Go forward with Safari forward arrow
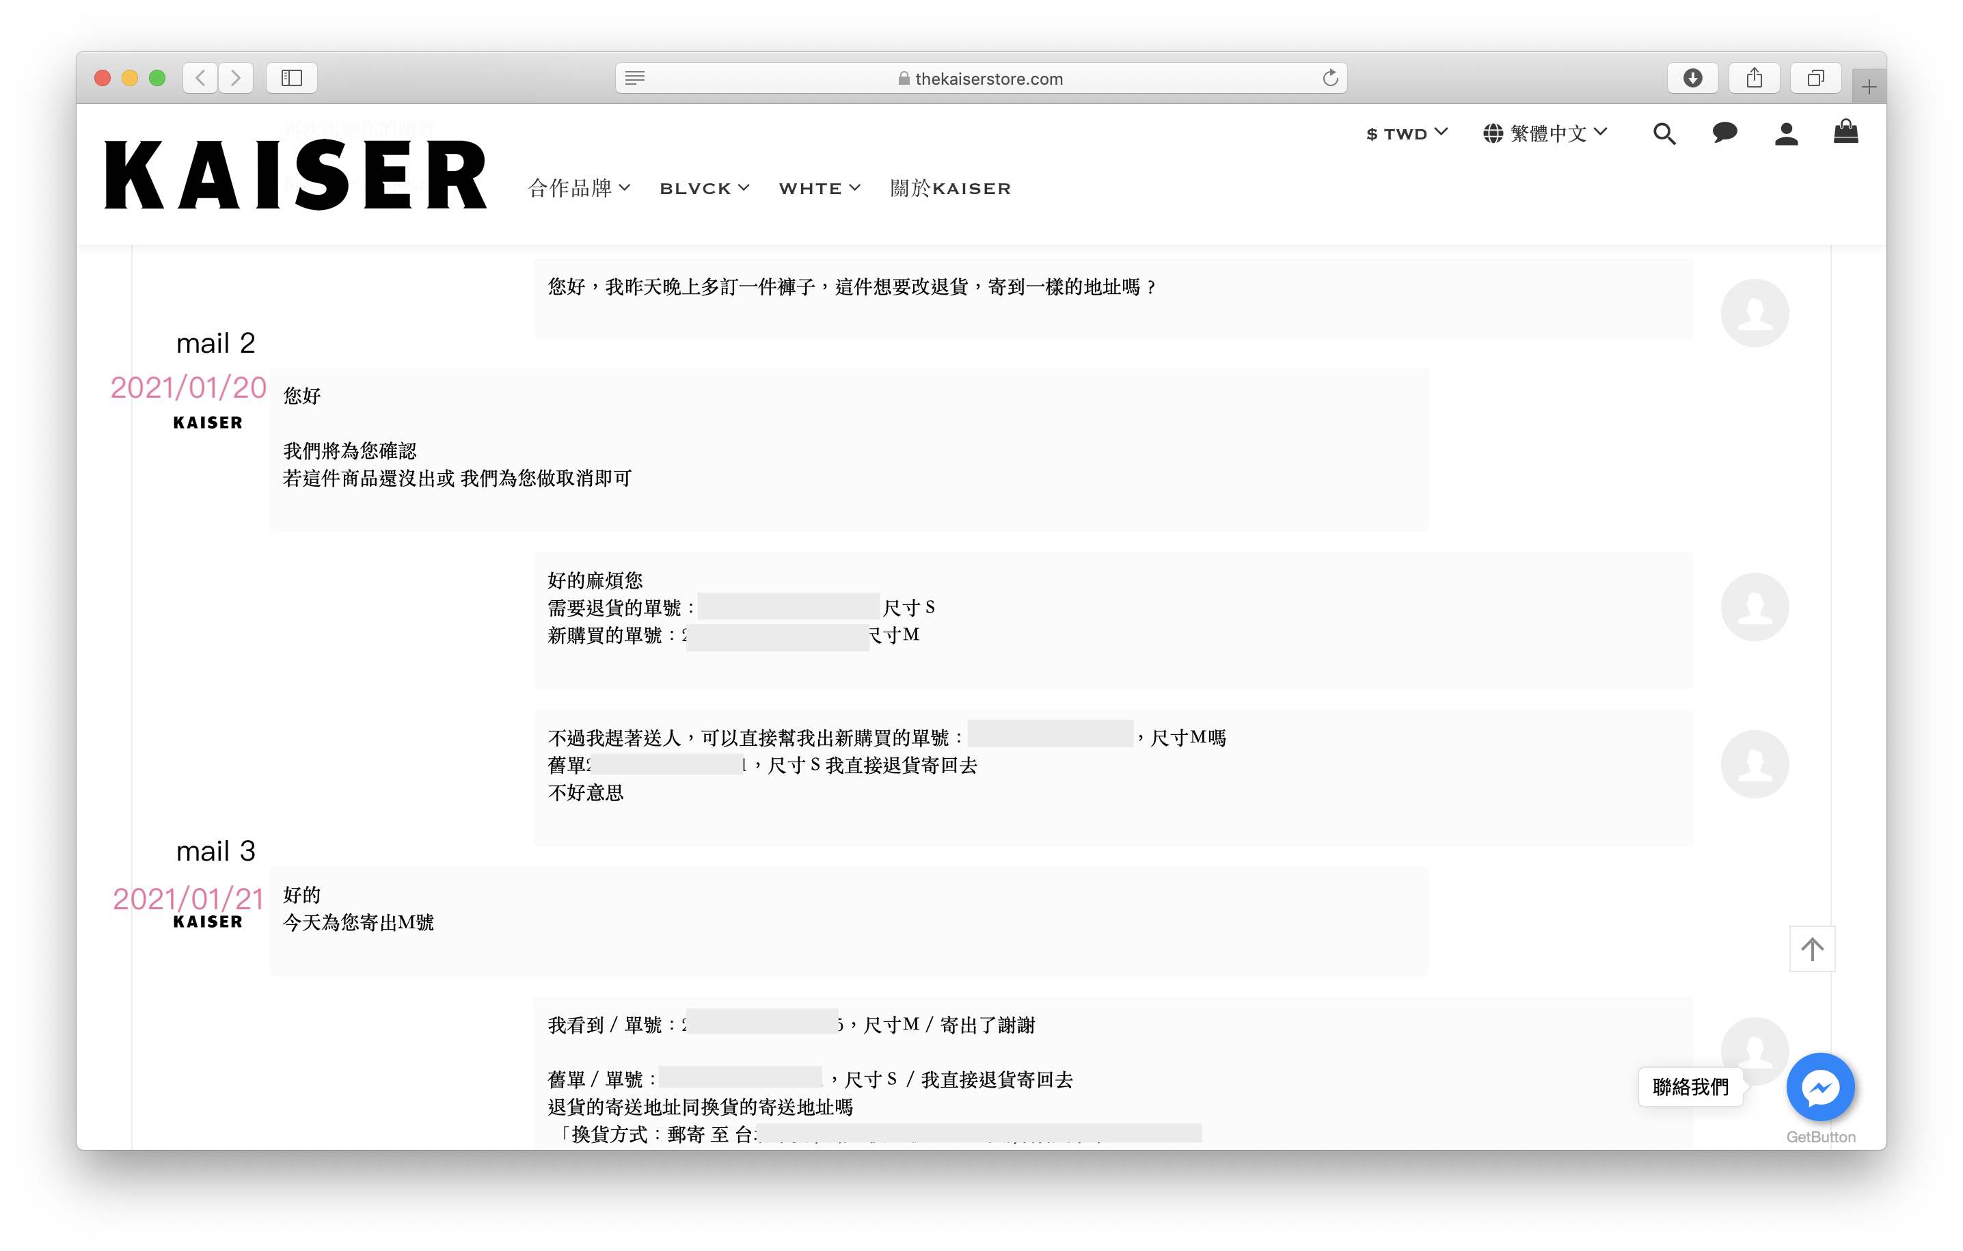 tap(236, 79)
